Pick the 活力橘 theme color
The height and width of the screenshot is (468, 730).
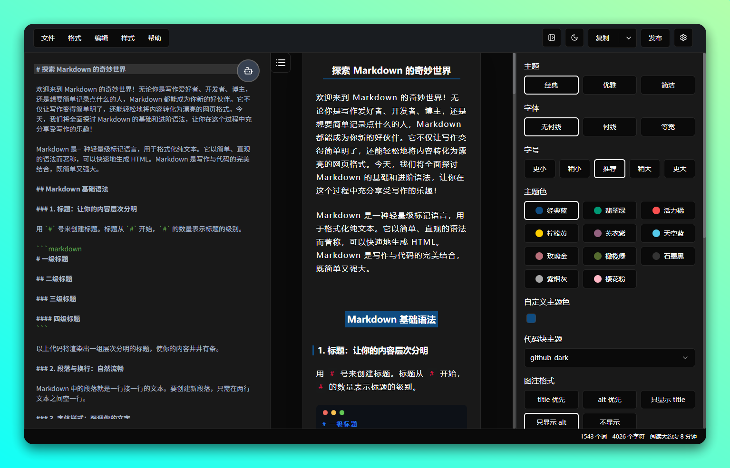click(x=668, y=210)
